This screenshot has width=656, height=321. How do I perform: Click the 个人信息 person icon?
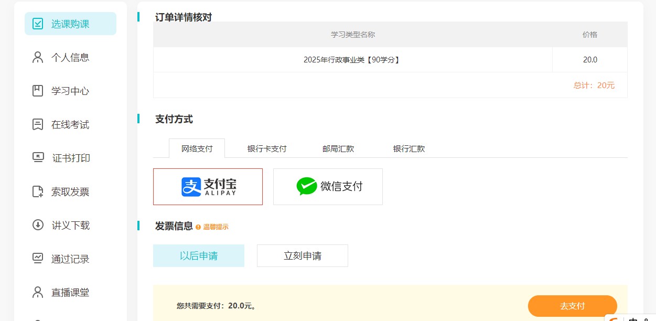38,57
